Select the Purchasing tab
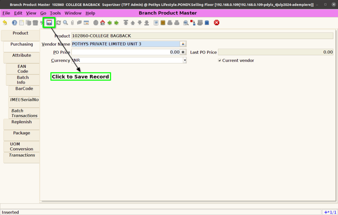 click(21, 46)
